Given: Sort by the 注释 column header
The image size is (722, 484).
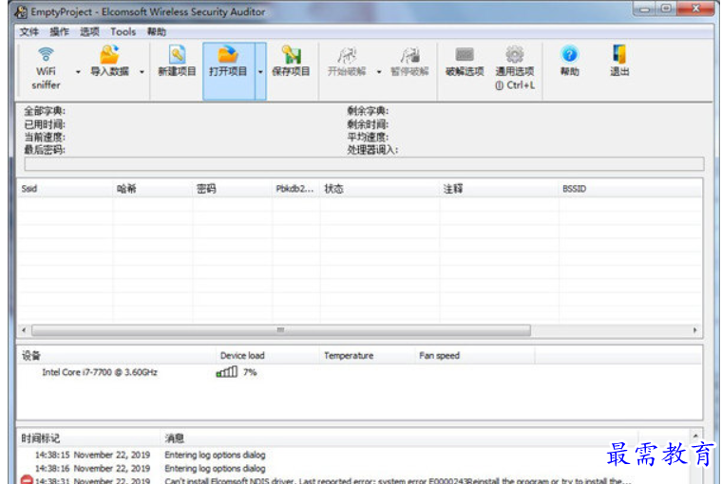Looking at the screenshot, I should pos(499,189).
